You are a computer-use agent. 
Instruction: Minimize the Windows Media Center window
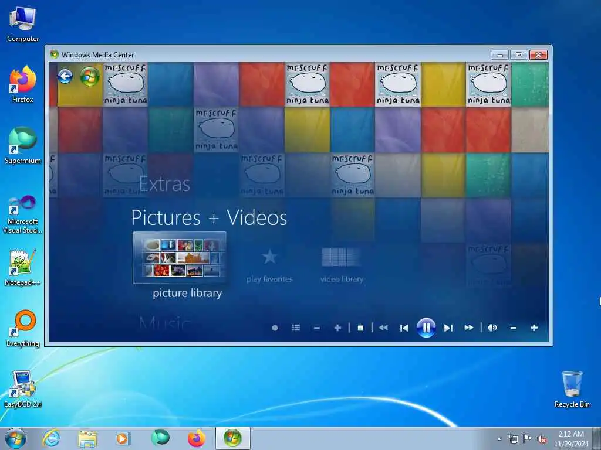point(500,54)
